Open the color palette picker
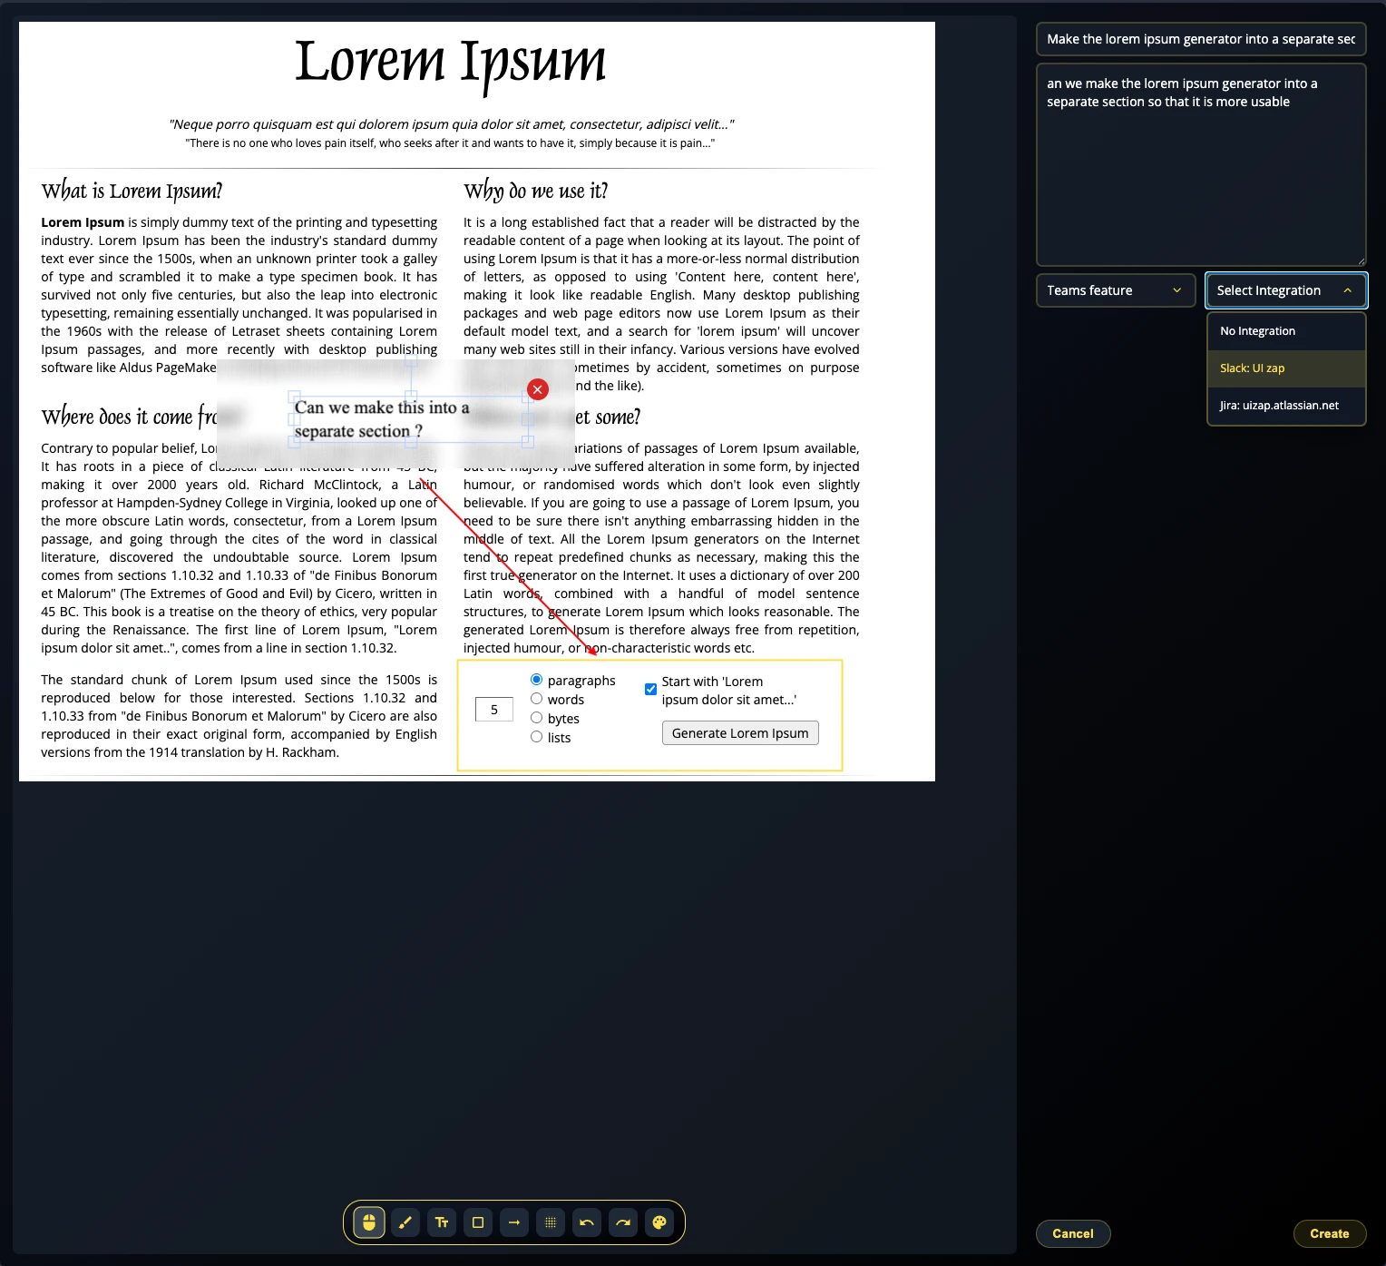The height and width of the screenshot is (1266, 1386). [x=659, y=1222]
